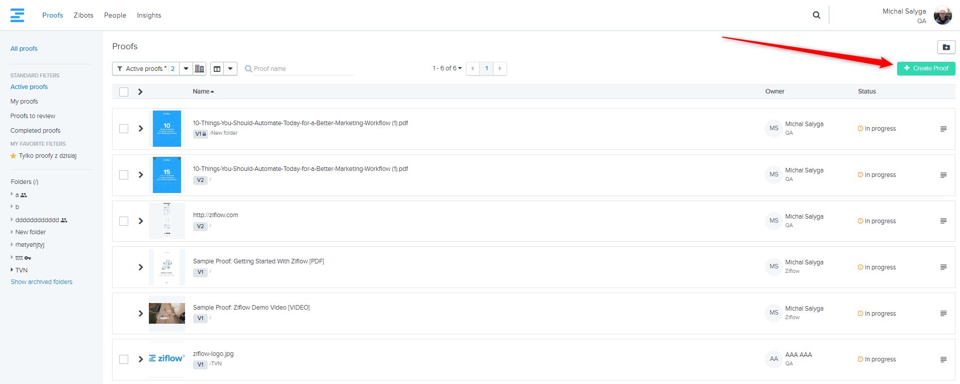Open the search magnifier in header

pyautogui.click(x=816, y=15)
